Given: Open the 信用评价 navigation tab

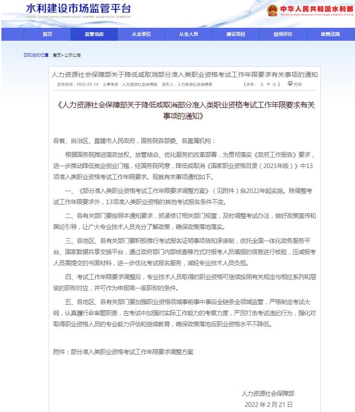Looking at the screenshot, I should (283, 34).
